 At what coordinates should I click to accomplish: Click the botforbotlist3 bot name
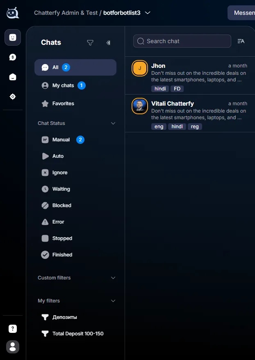122,13
